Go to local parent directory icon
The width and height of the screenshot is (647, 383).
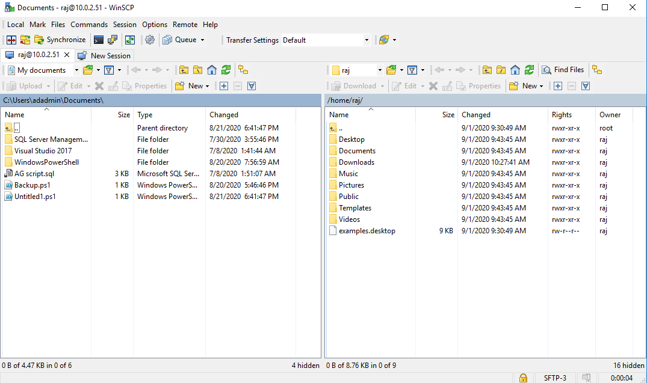click(184, 70)
